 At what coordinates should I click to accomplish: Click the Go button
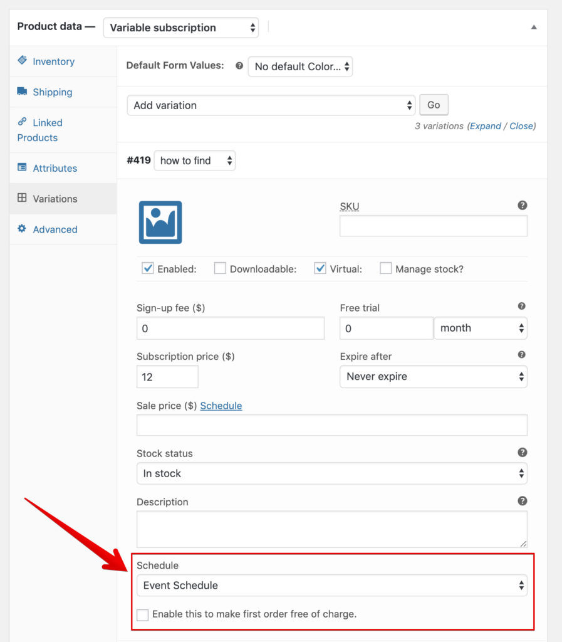pyautogui.click(x=434, y=105)
